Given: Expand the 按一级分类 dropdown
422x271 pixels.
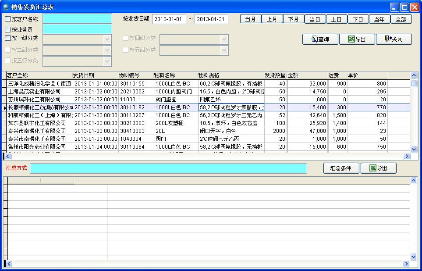Looking at the screenshot, I should click(107, 39).
